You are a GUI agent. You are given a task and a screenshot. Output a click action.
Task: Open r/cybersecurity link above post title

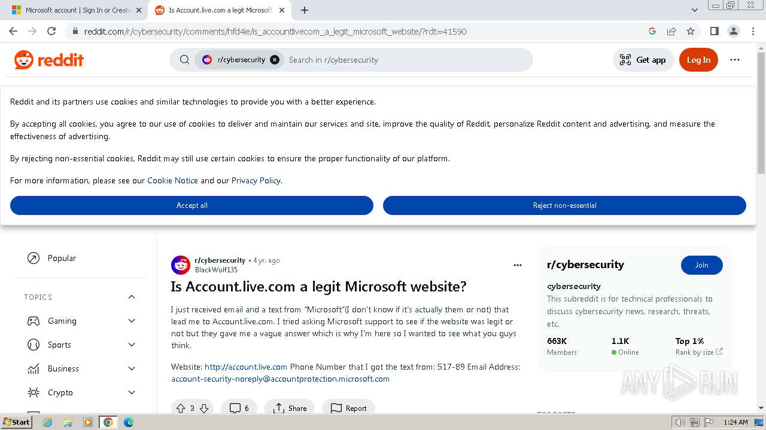point(220,260)
